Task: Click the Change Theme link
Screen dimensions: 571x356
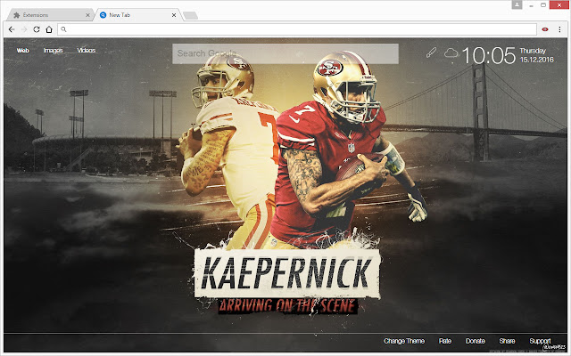Action: coord(404,341)
